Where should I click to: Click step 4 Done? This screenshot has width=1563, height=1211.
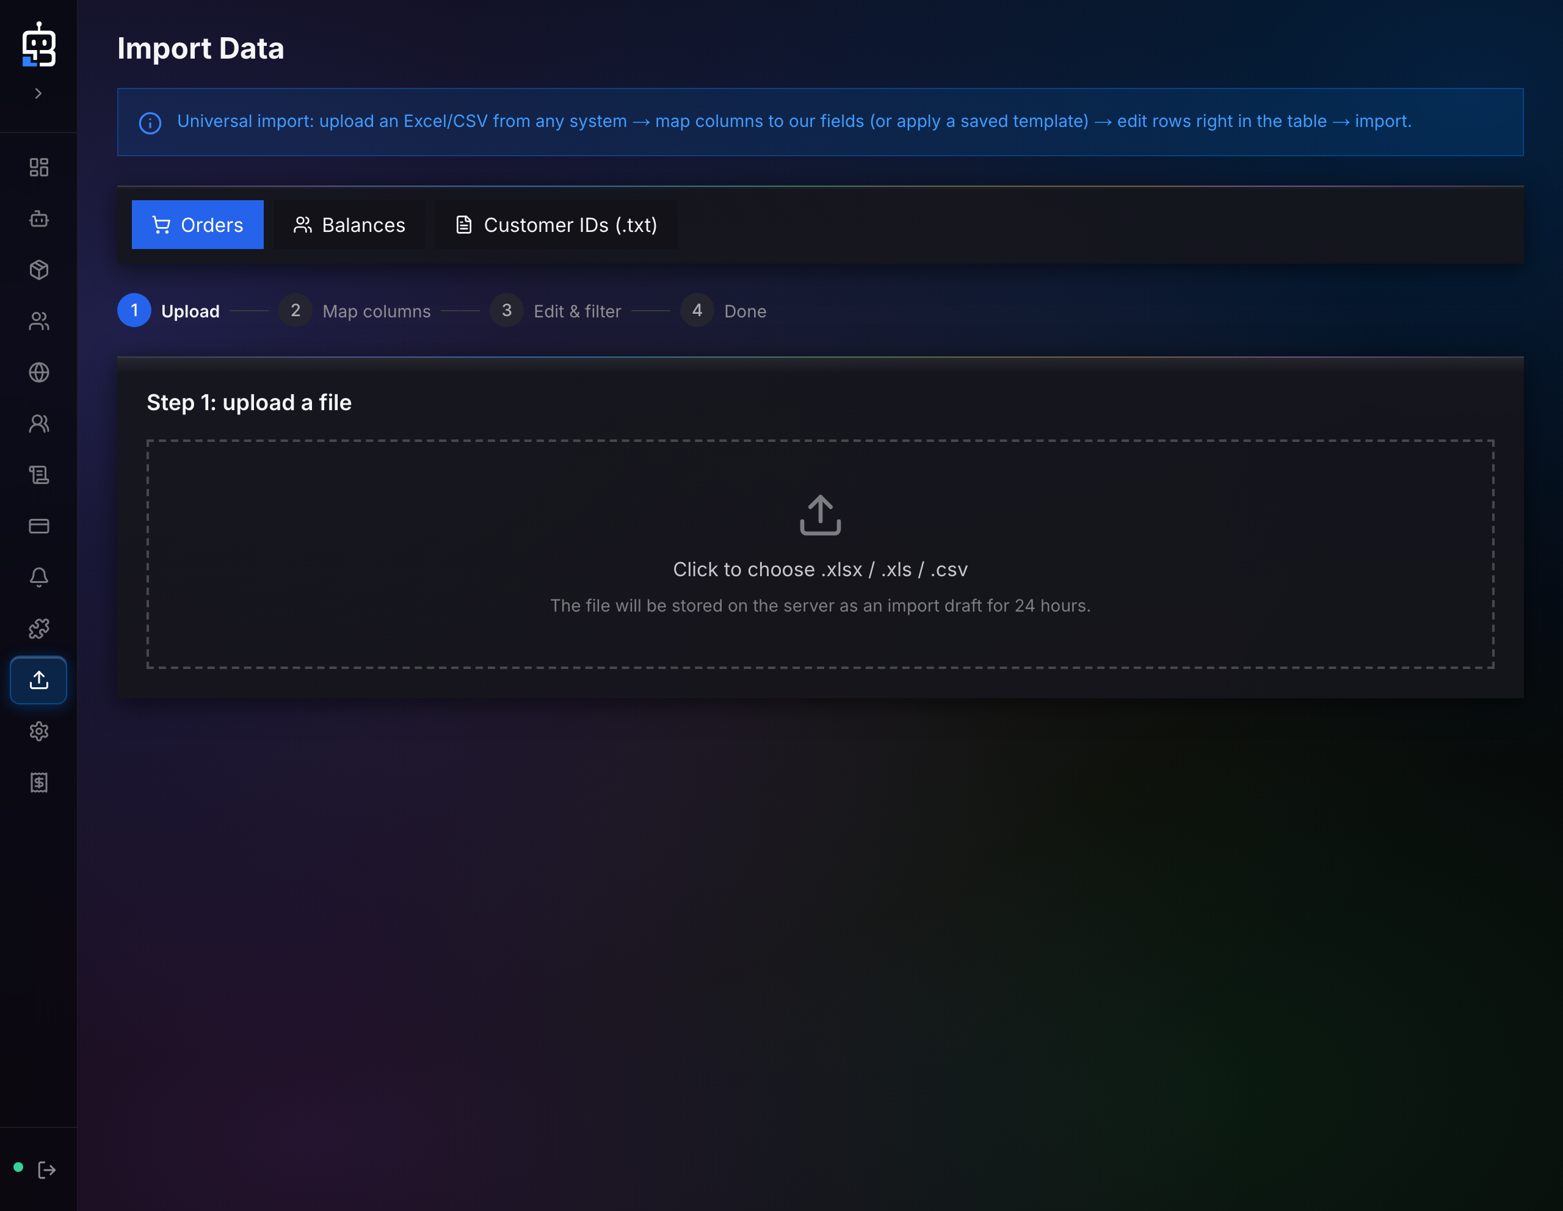[x=723, y=311]
